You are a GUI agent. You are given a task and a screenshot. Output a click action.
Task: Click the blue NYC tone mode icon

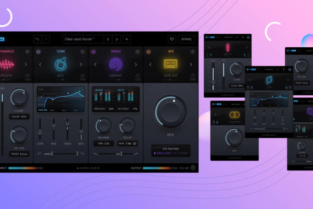coord(61,64)
